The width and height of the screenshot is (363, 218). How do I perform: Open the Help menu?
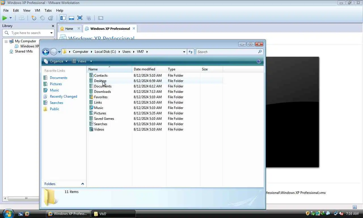tap(60, 11)
